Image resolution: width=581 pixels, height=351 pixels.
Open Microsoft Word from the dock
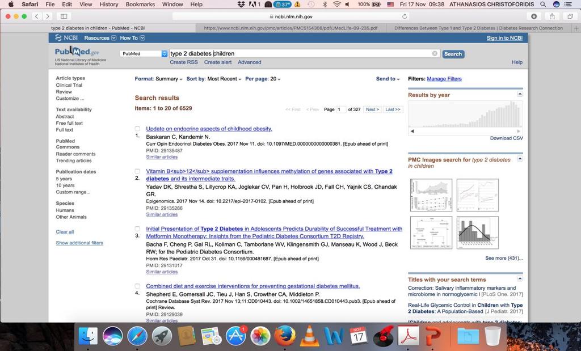click(x=334, y=336)
